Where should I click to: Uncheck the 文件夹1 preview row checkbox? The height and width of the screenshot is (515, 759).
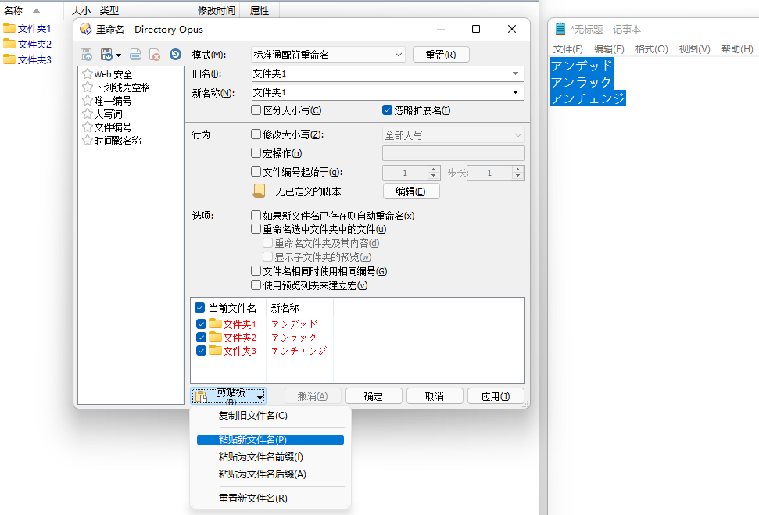click(x=202, y=324)
